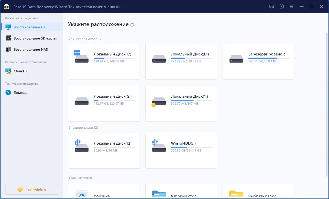Click the EaseUS app logo in title bar

[7, 7]
